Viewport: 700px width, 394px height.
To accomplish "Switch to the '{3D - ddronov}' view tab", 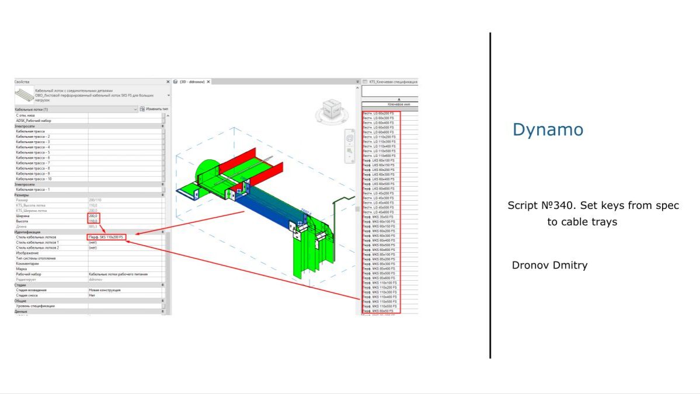I will click(x=193, y=82).
